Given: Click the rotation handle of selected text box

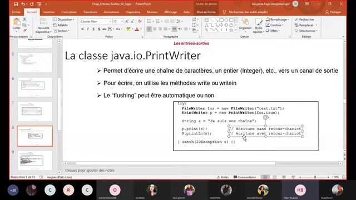Looking at the screenshot, I should 266,117.
